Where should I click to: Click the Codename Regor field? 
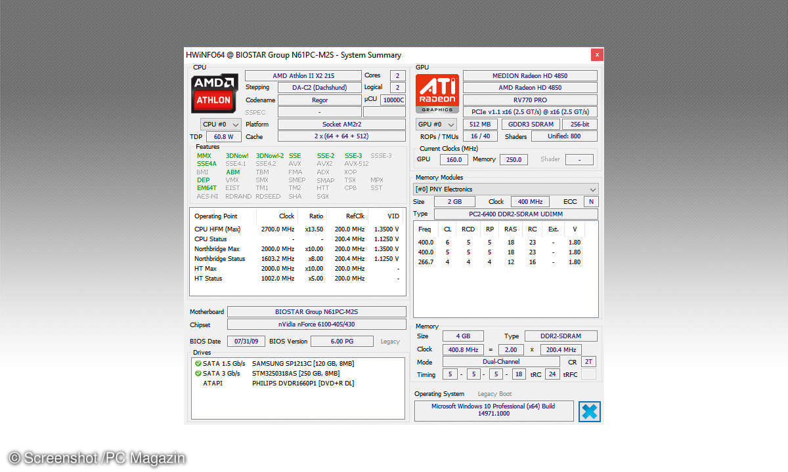[x=319, y=100]
